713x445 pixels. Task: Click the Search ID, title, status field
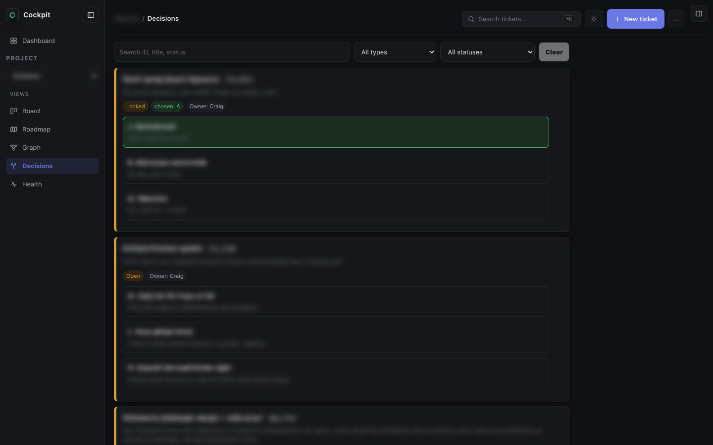[x=232, y=52]
